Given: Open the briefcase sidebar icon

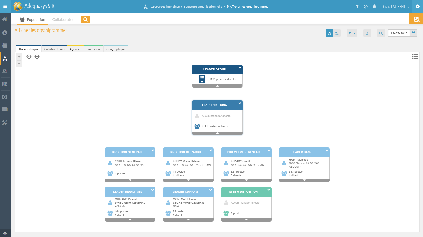Looking at the screenshot, I should coord(5,109).
